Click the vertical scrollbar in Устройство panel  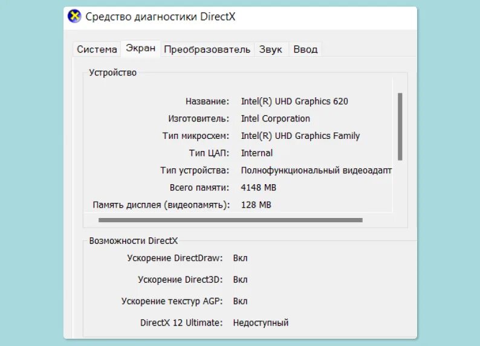tap(400, 127)
